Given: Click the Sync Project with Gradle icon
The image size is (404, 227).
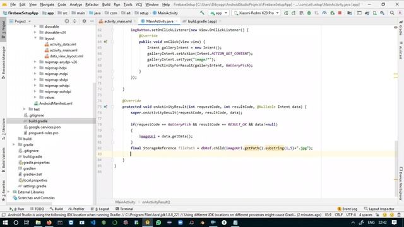Looking at the screenshot, I should (367, 13).
